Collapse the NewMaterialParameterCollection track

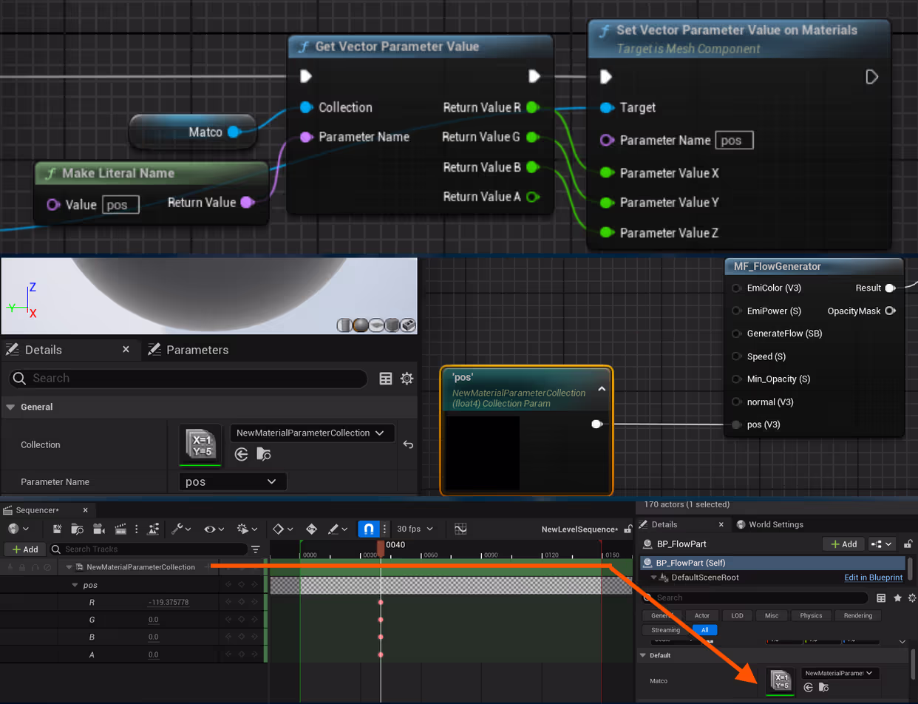pyautogui.click(x=69, y=567)
